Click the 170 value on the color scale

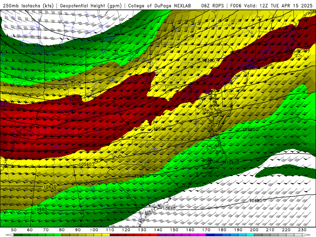pyautogui.click(x=206, y=230)
